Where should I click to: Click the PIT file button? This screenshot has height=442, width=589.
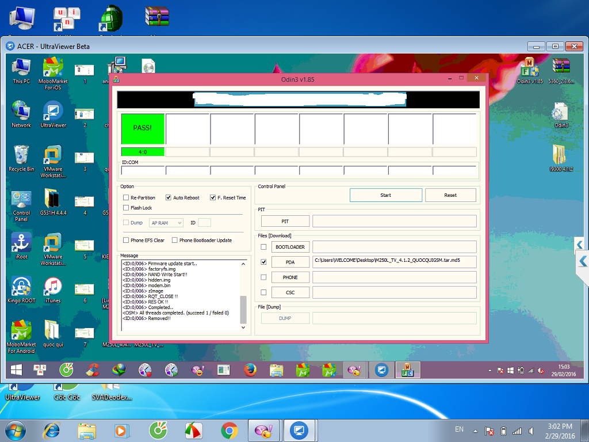285,222
